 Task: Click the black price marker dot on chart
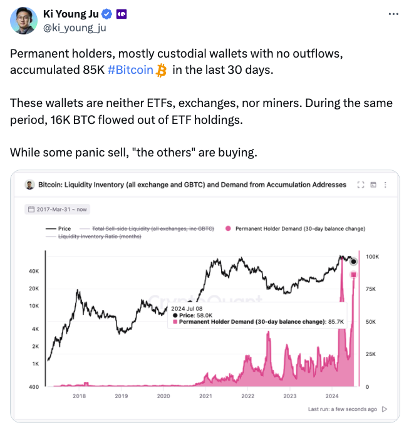pyautogui.click(x=354, y=262)
